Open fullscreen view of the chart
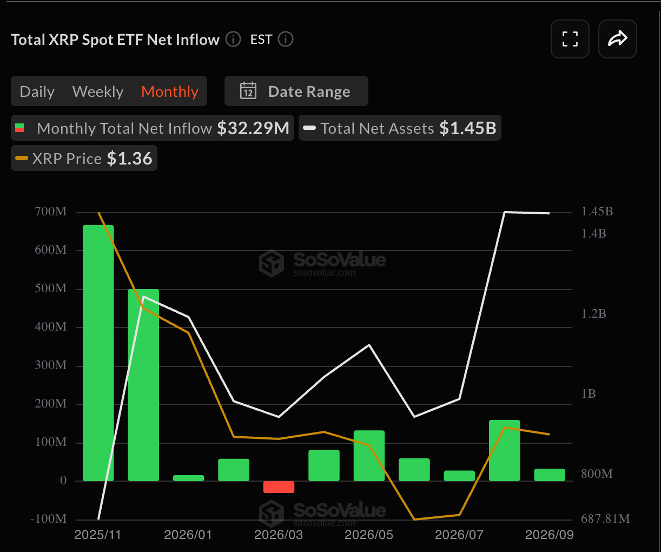The width and height of the screenshot is (661, 552). tap(570, 39)
